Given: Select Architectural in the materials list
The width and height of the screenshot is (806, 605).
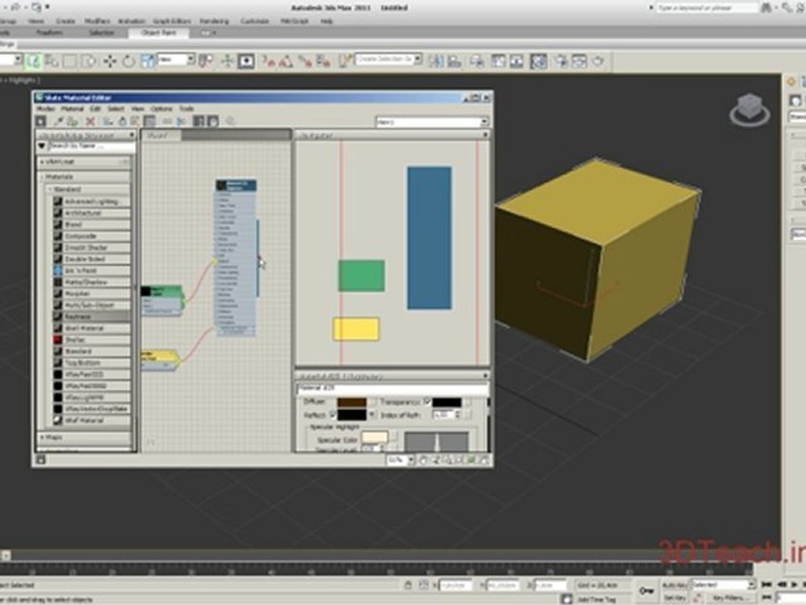Looking at the screenshot, I should (x=91, y=213).
